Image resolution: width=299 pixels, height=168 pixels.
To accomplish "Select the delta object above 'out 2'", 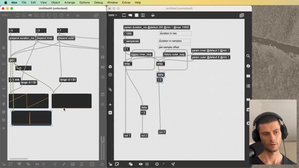I will pyautogui.click(x=144, y=108).
